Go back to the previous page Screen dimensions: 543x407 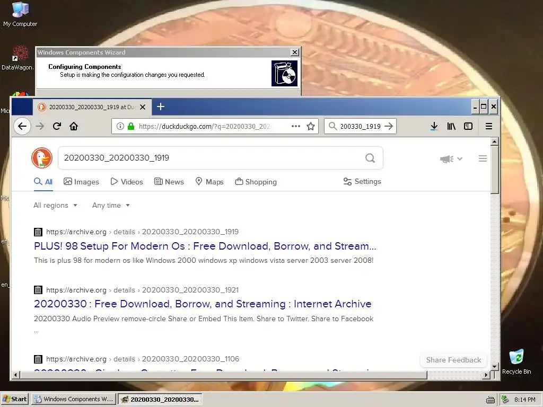pyautogui.click(x=22, y=126)
